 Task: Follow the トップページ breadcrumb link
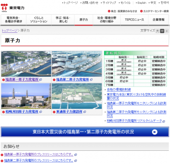[9, 31]
